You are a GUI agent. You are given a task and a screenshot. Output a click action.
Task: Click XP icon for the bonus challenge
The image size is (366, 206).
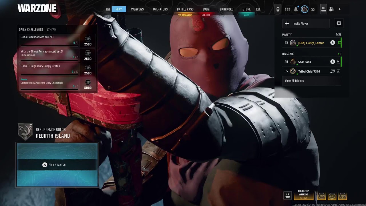click(88, 82)
